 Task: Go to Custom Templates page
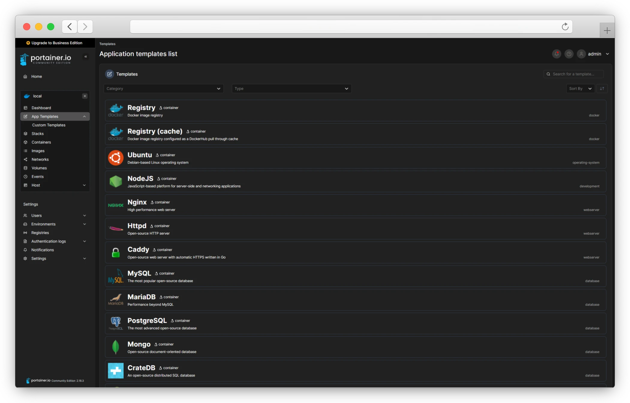tap(49, 125)
